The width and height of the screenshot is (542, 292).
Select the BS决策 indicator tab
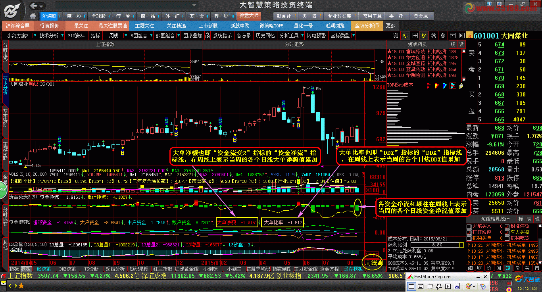pyautogui.click(x=44, y=269)
